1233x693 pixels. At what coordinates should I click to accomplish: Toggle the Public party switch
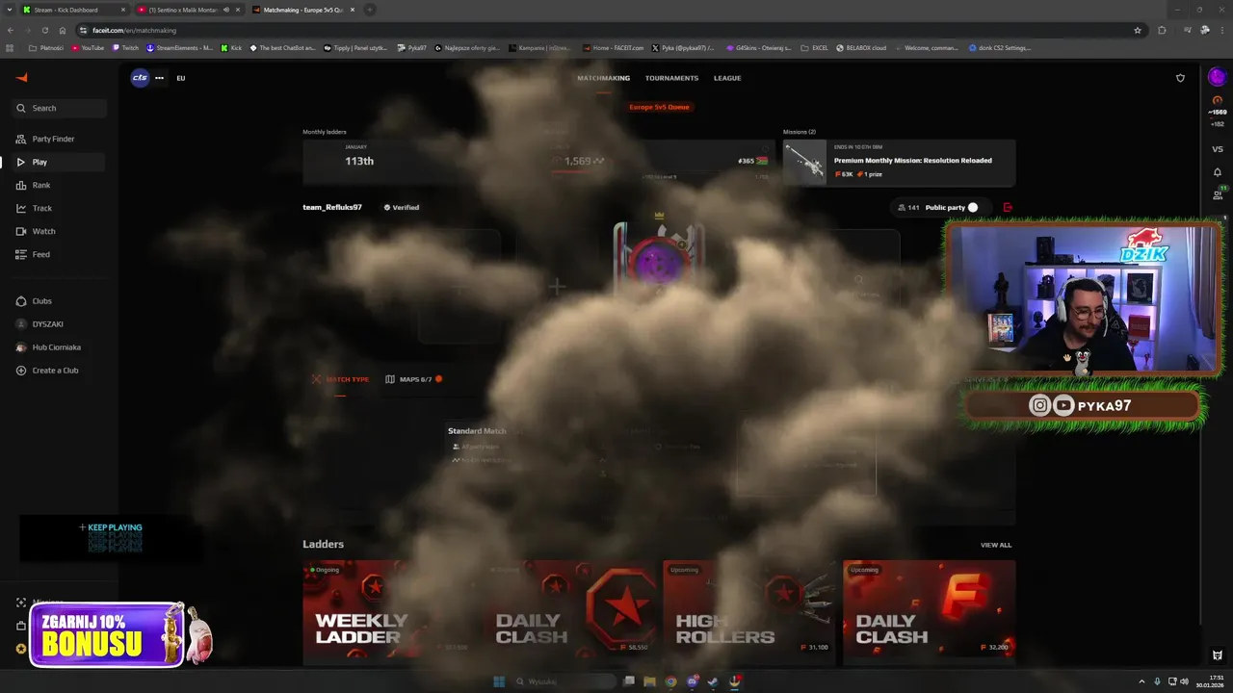coord(973,207)
